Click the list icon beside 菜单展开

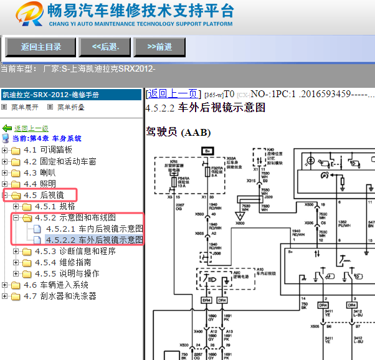4,107
